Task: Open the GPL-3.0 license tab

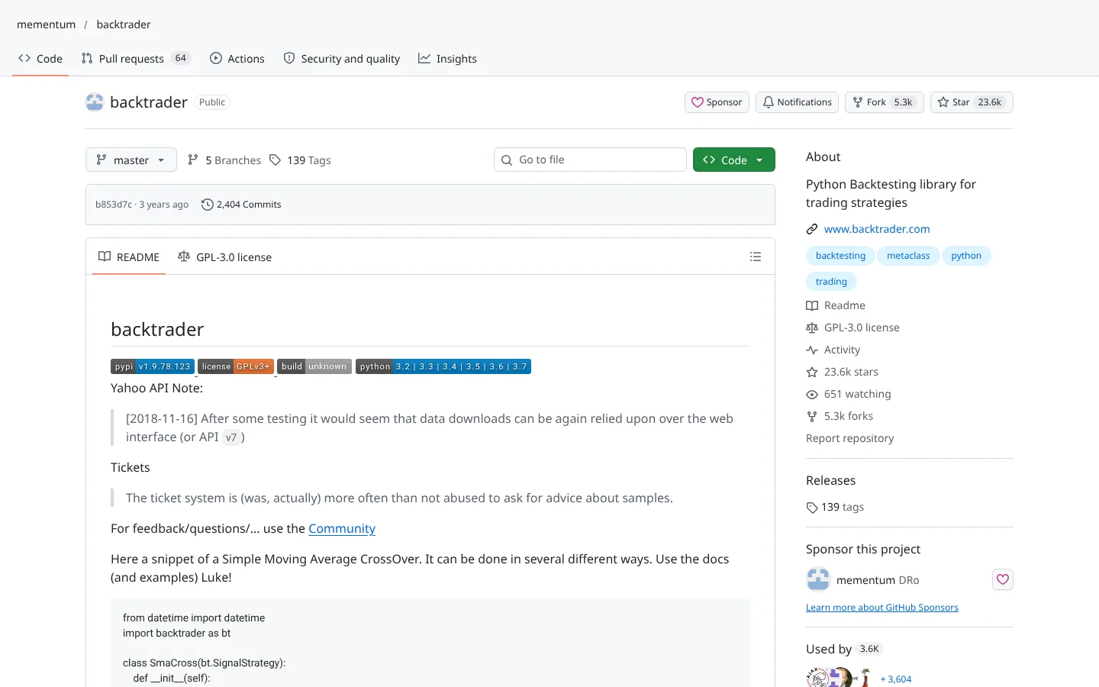Action: coord(224,257)
